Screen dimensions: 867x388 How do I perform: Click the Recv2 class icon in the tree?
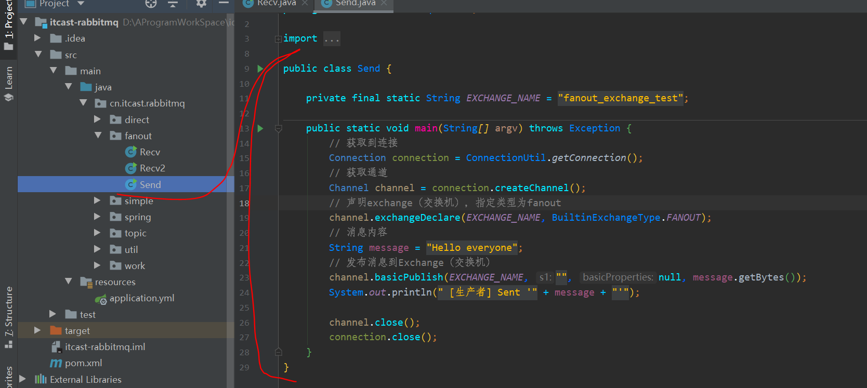point(131,168)
